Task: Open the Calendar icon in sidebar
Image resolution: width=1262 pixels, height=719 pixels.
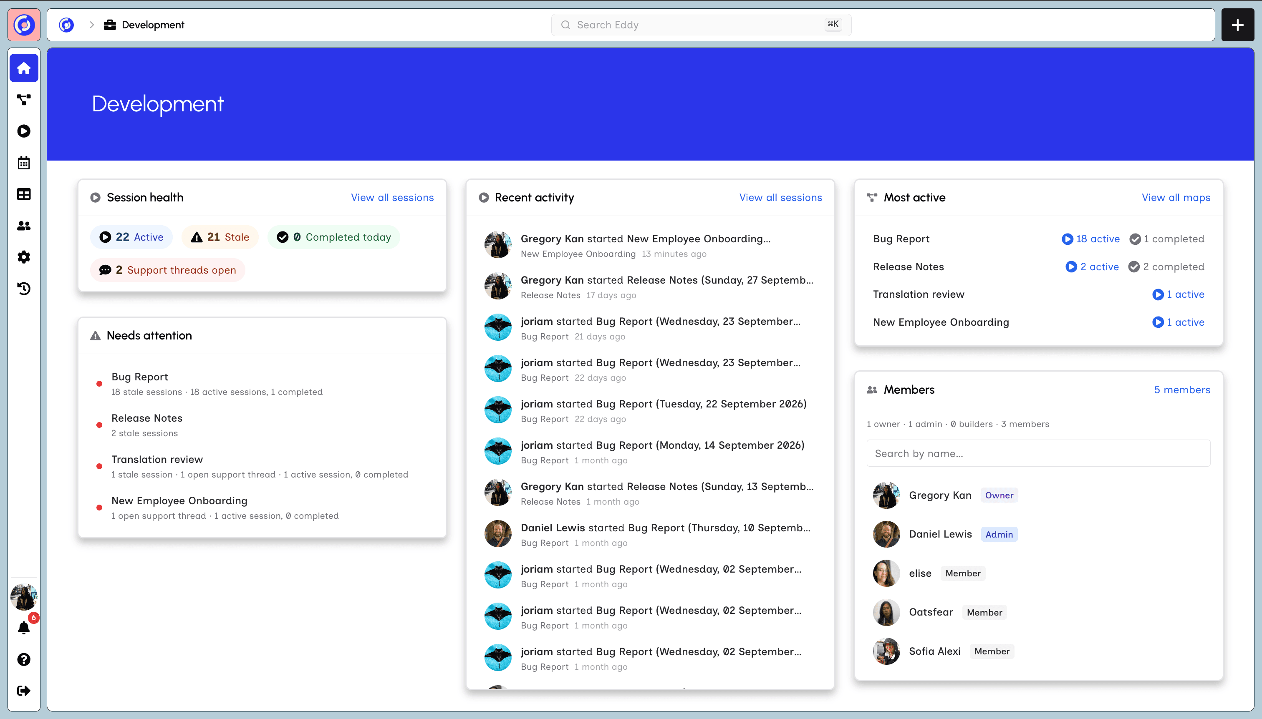Action: 24,163
